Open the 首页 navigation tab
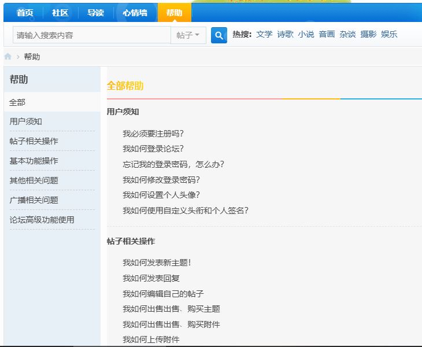This screenshot has height=347, width=422. [x=25, y=13]
